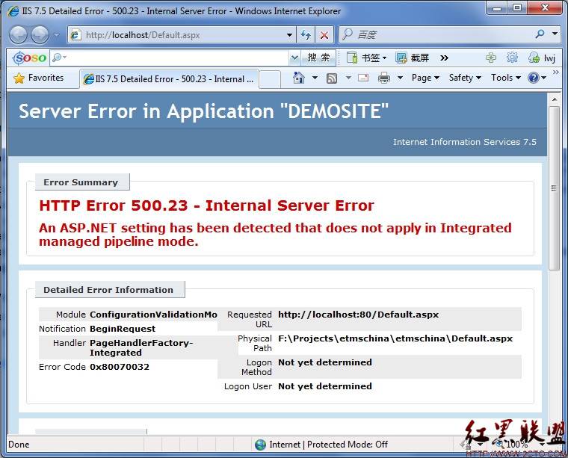This screenshot has height=458, width=568.
Task: Click the browser Back arrow button
Action: [19, 34]
